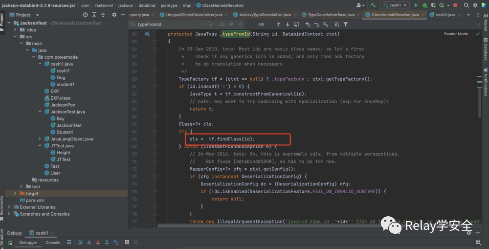Step Over in debugger toolbar
Image resolution: width=489 pixels, height=249 pixels.
point(80,242)
